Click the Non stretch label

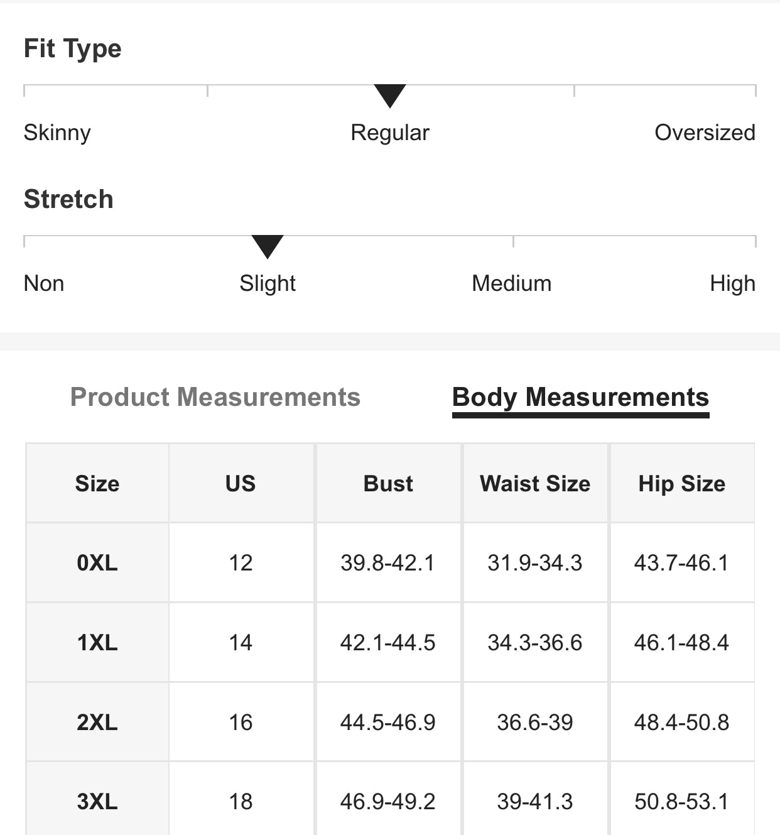coord(44,283)
